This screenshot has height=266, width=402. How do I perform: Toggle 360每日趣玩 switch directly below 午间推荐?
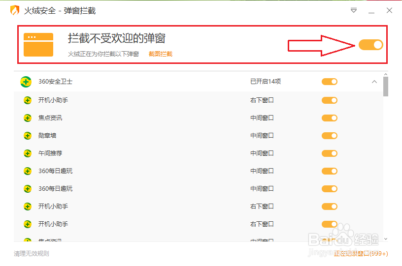tap(330, 171)
